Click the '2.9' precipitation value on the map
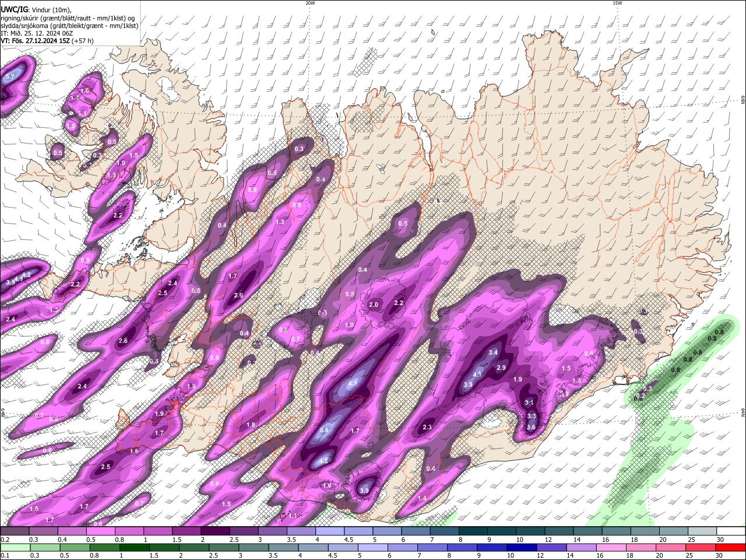Viewport: 746px width, 560px height. click(x=501, y=367)
